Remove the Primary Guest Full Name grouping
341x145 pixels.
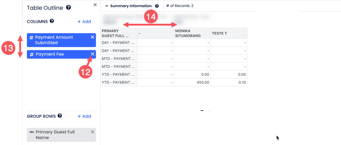click(93, 132)
